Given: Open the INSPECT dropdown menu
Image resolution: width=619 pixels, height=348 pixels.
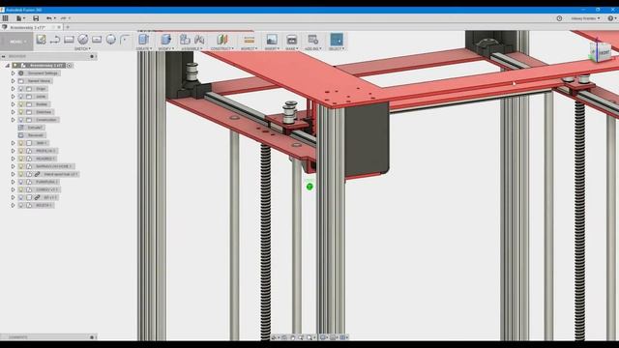Looking at the screenshot, I should click(249, 48).
